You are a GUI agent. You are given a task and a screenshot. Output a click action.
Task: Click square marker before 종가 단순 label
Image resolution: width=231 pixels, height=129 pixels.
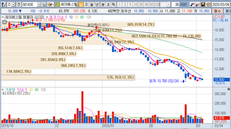pyautogui.click(x=47, y=17)
